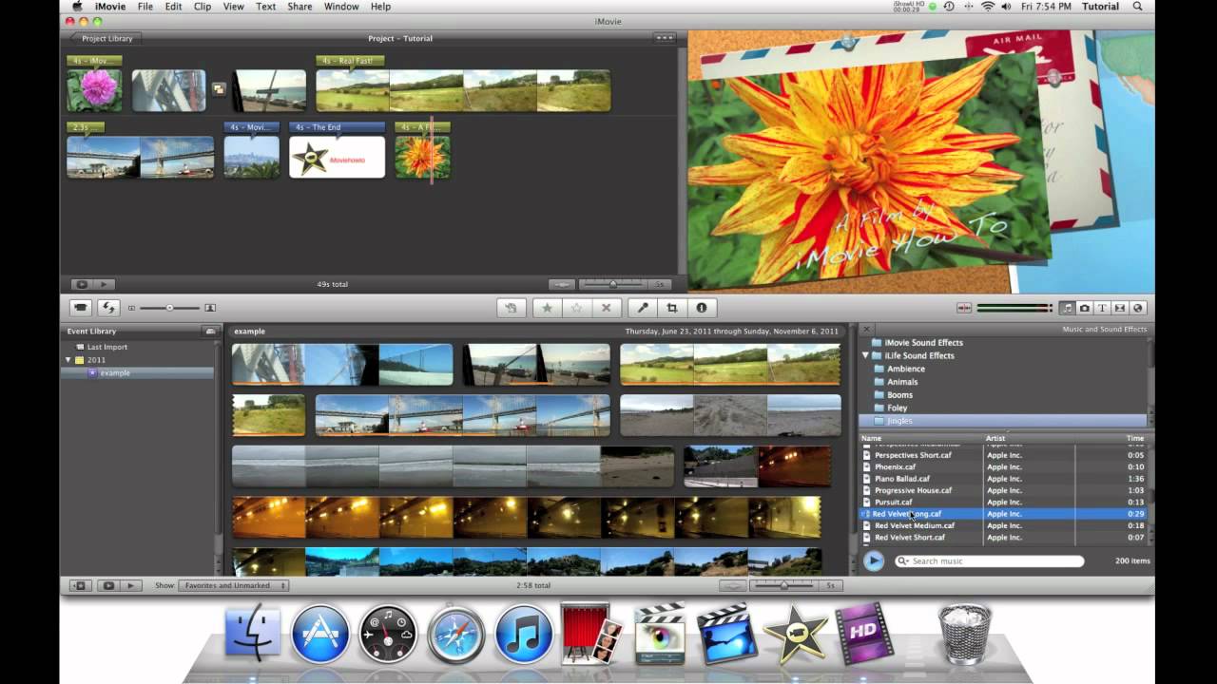Click the Time column header

coord(1135,439)
